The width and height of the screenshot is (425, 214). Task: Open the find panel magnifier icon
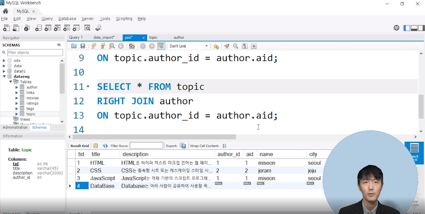click(x=236, y=46)
